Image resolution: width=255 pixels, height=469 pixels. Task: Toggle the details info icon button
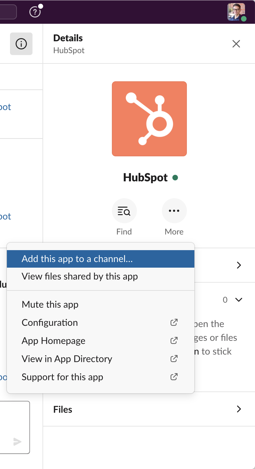[21, 44]
